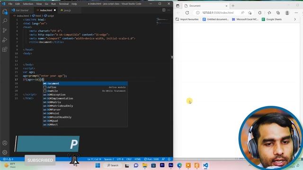Switch to java.js editor tab

tap(67, 10)
